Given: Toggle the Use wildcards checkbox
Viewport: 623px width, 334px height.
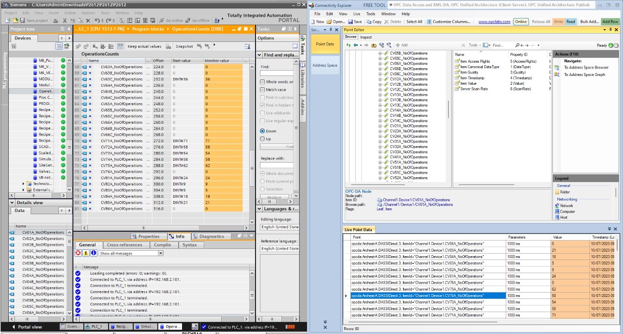Looking at the screenshot, I should click(263, 113).
